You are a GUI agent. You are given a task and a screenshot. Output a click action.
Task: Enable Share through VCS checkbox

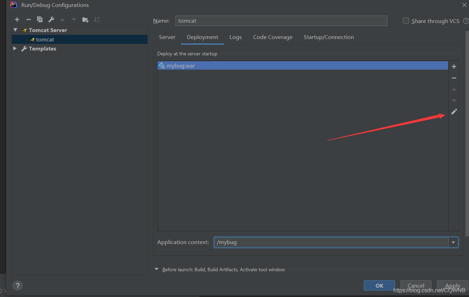click(x=406, y=21)
